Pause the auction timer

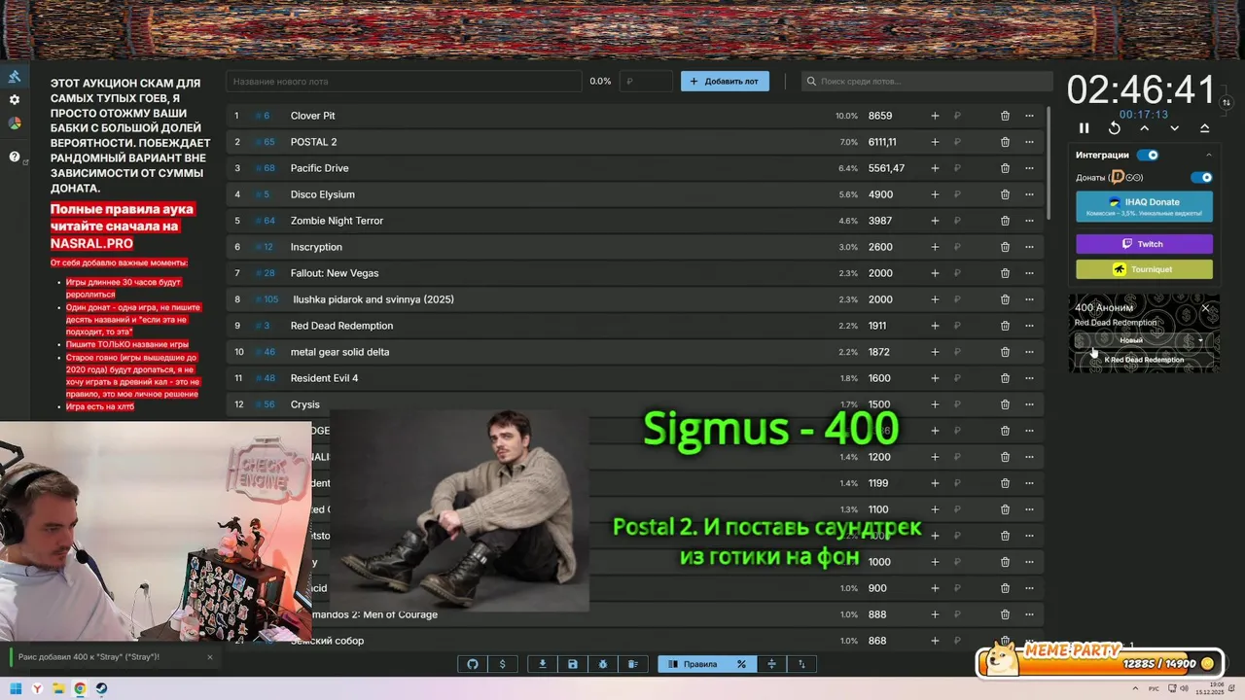(x=1085, y=128)
